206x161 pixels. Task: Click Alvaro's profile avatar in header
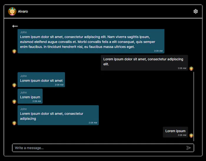click(12, 11)
